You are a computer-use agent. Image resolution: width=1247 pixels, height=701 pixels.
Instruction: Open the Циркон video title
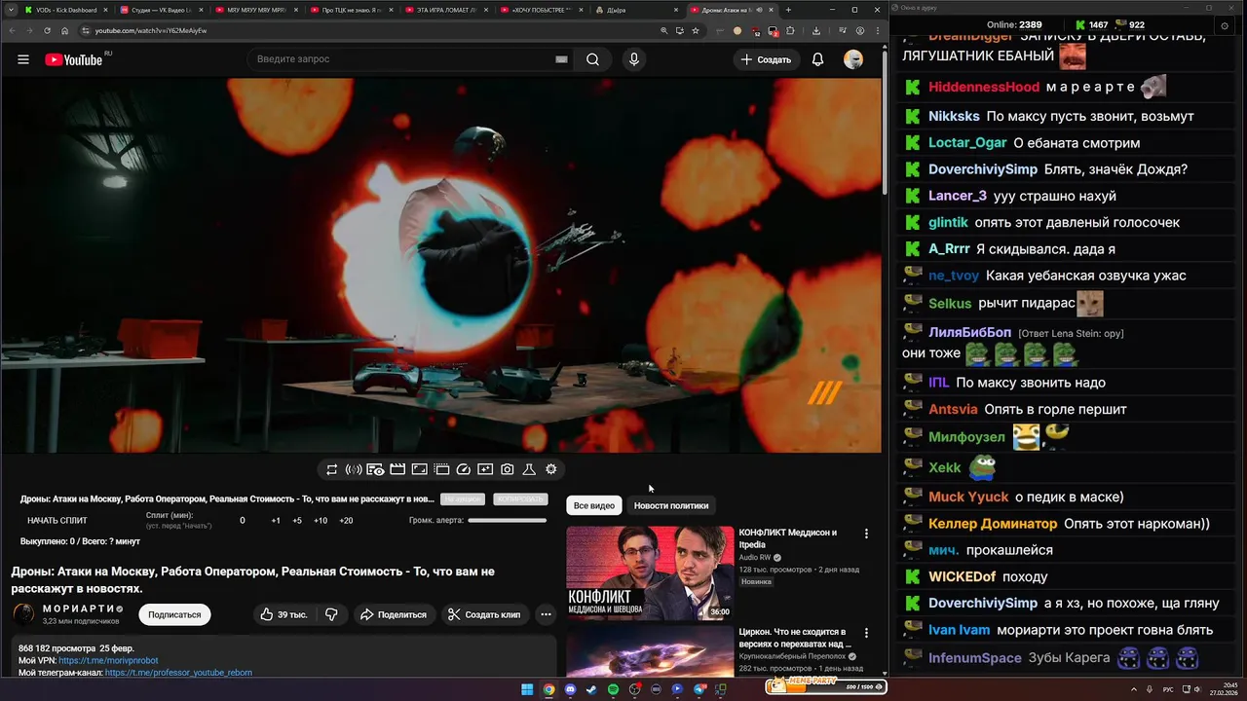click(794, 638)
